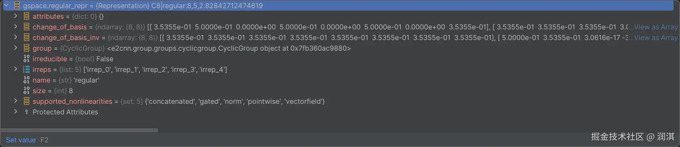
Task: Click the Set value link
Action: coord(21,140)
